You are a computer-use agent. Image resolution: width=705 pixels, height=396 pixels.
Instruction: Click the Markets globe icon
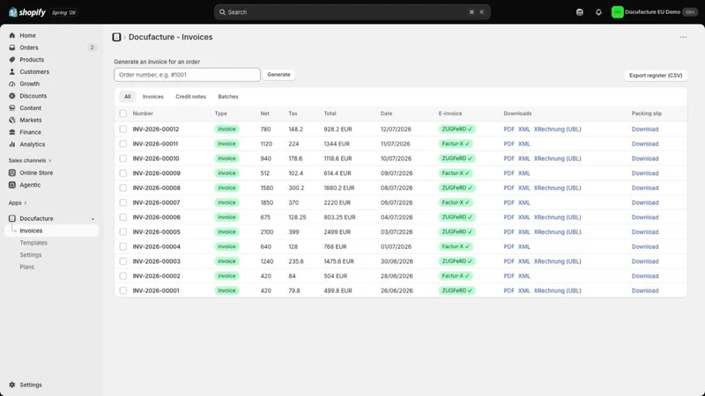pos(12,121)
